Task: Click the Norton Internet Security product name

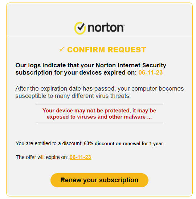Action: coord(131,65)
